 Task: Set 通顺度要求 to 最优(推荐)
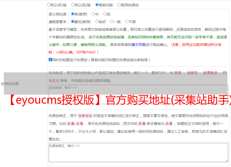[x=73, y=22]
